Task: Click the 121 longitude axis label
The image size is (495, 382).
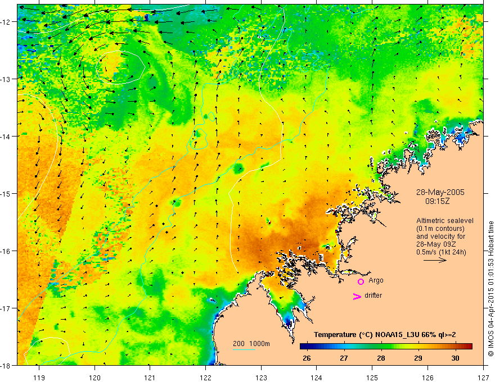Action: click(150, 378)
